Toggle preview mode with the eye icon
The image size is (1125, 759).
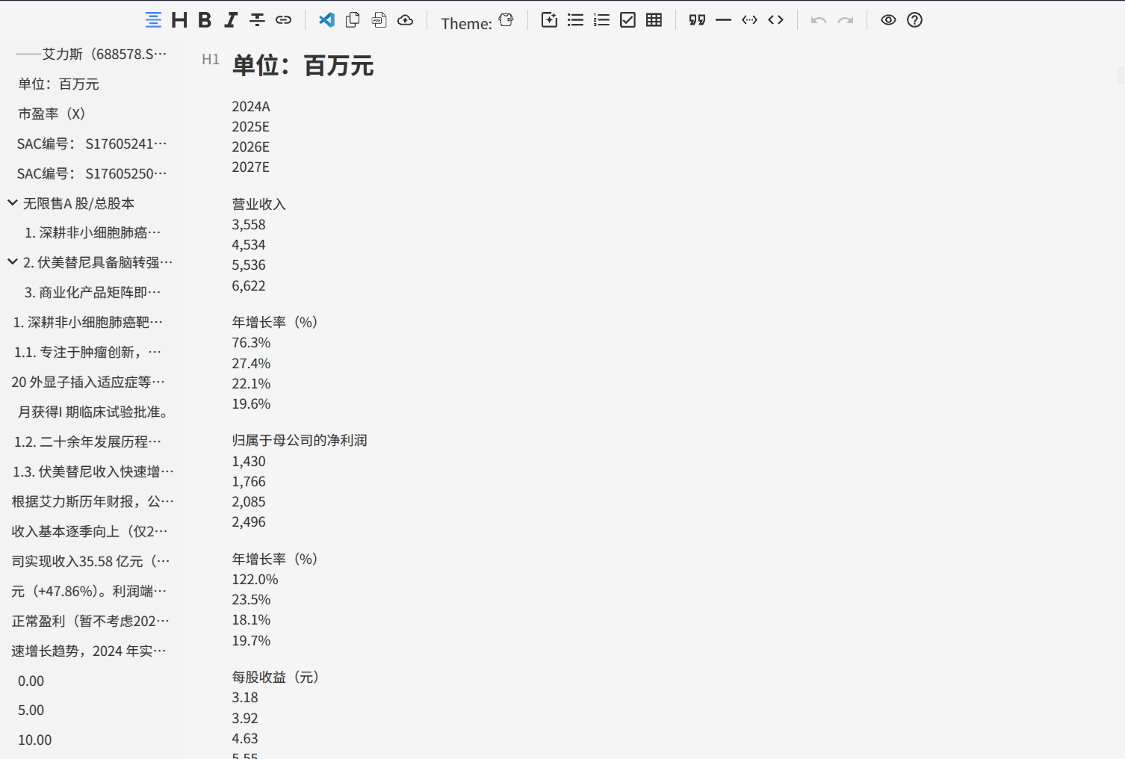[x=887, y=20]
